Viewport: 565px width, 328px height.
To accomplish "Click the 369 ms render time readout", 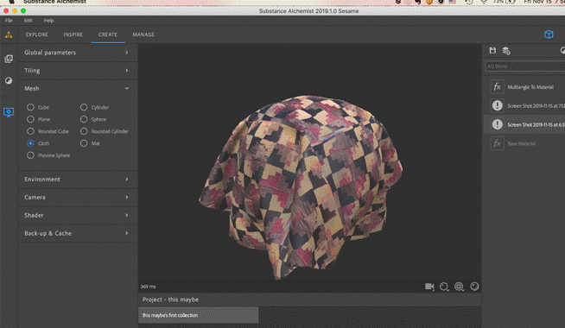I will pos(148,287).
